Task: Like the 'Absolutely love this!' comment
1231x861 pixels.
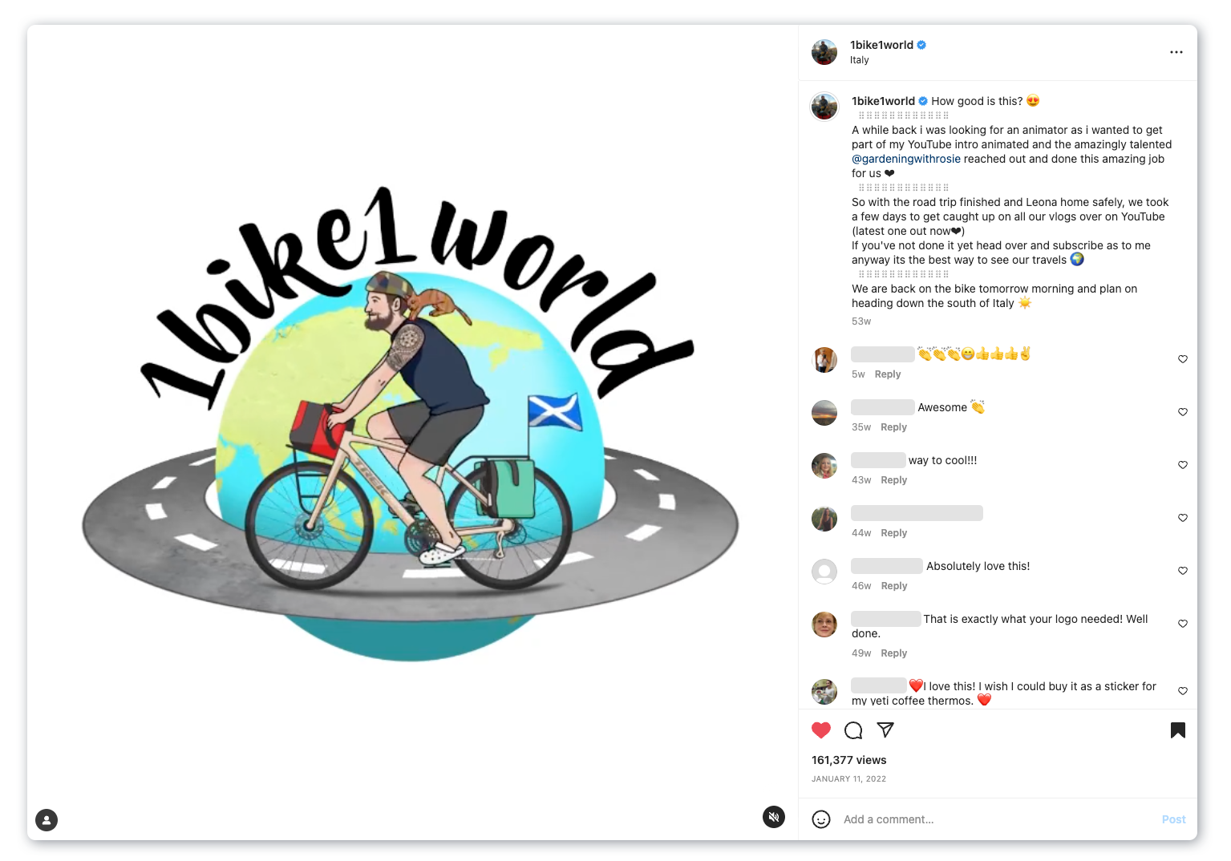Action: coord(1183,571)
